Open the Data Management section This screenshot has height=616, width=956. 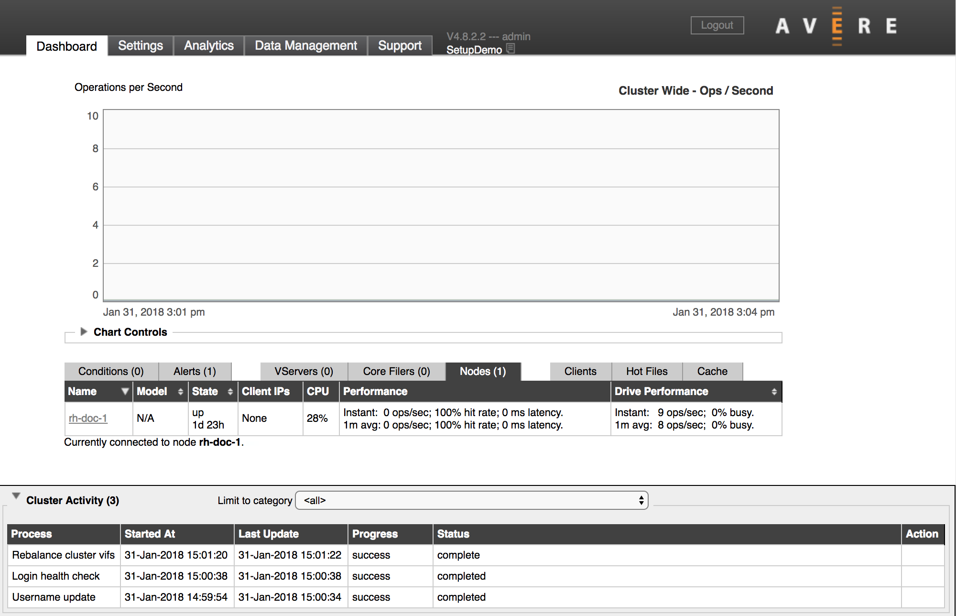pos(306,45)
